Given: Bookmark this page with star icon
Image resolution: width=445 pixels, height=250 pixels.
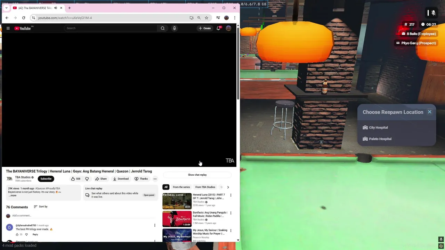Looking at the screenshot, I should coord(207,18).
